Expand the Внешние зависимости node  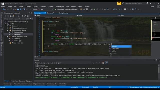[7, 28]
